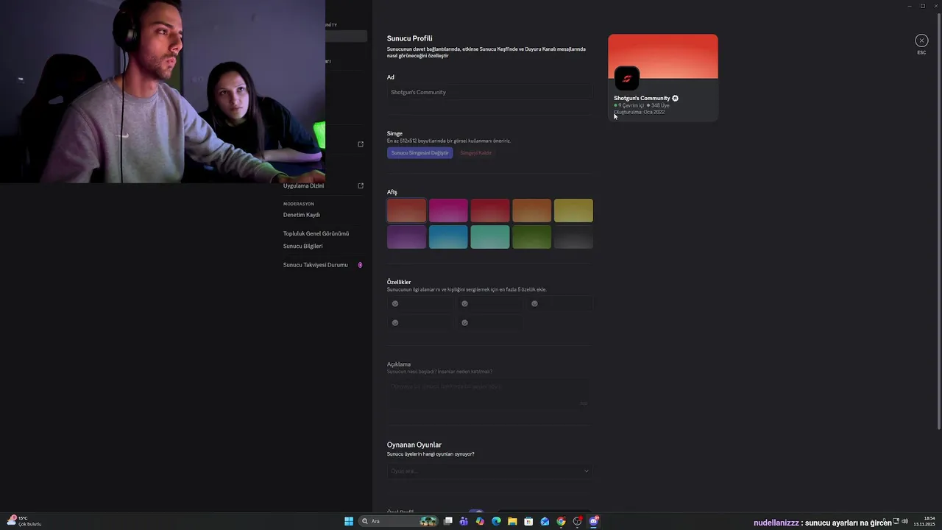Click the 9 Çevrim içi online count
Image resolution: width=942 pixels, height=530 pixels.
click(x=629, y=105)
